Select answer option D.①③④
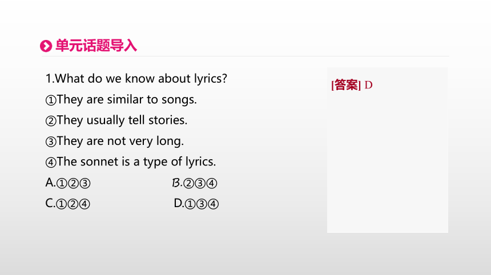The image size is (491, 275). (x=196, y=204)
